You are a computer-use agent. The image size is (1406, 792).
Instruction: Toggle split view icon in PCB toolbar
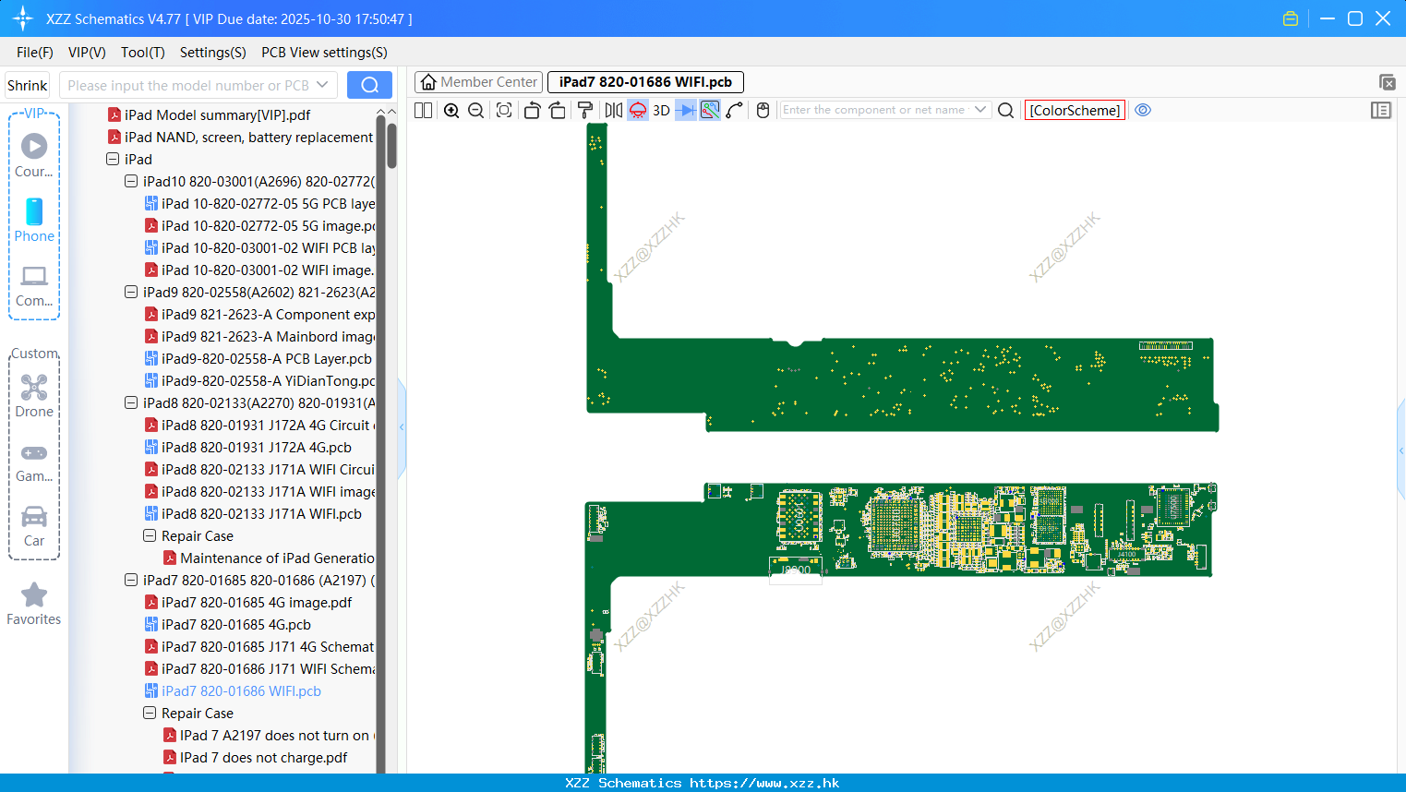click(x=423, y=110)
